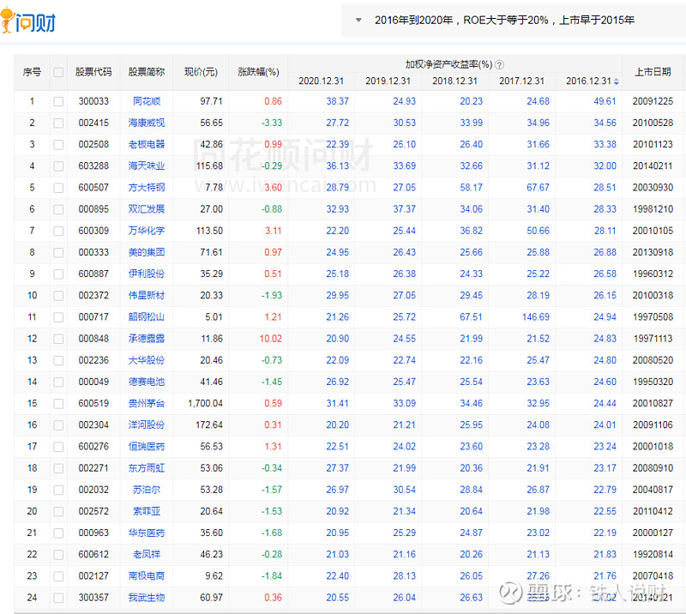Click the help icon beside 加权净资产收益率
The image size is (686, 614).
[499, 64]
